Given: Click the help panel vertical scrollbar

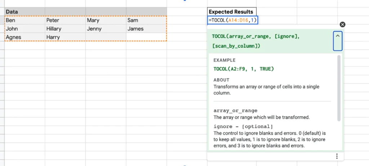Looking at the screenshot, I should [339, 88].
